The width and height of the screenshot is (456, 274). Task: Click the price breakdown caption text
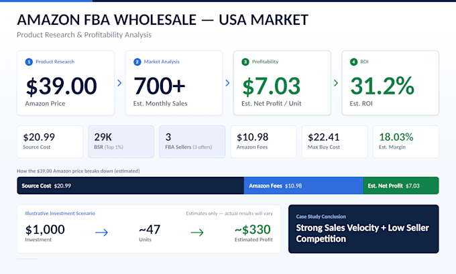[x=78, y=171]
